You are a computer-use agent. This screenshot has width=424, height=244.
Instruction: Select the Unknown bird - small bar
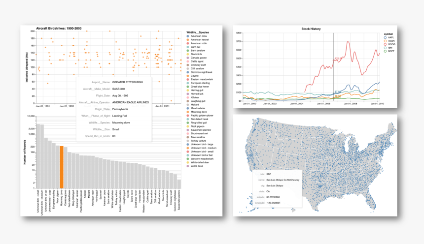39,157
